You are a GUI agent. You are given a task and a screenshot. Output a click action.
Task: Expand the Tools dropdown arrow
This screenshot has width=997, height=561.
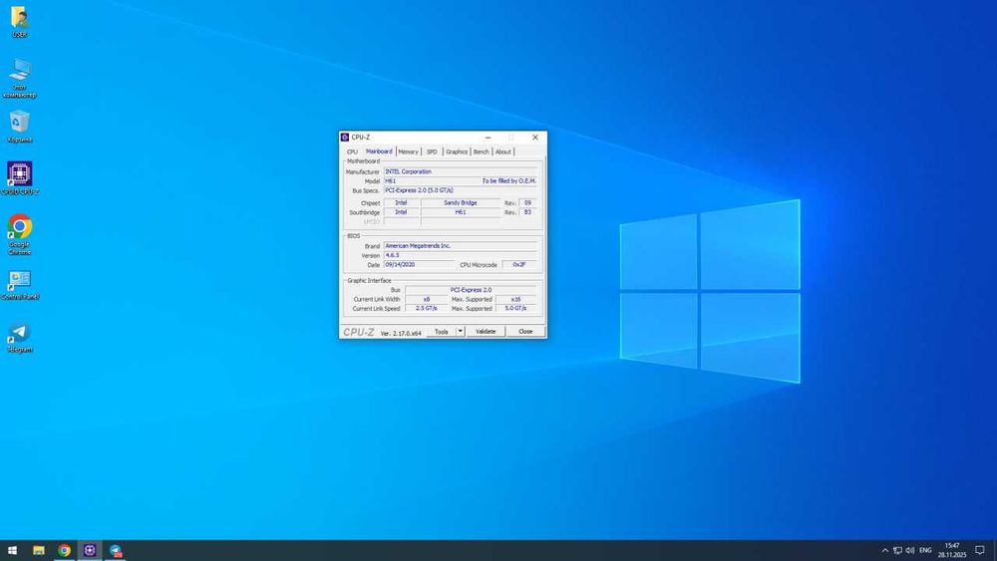(461, 332)
